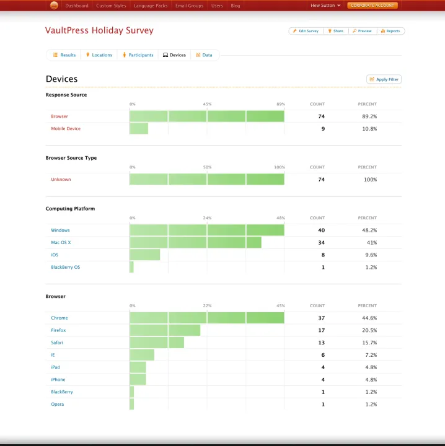Click the Corporate Account button
Viewport: 445px width, 446px height.
[372, 6]
